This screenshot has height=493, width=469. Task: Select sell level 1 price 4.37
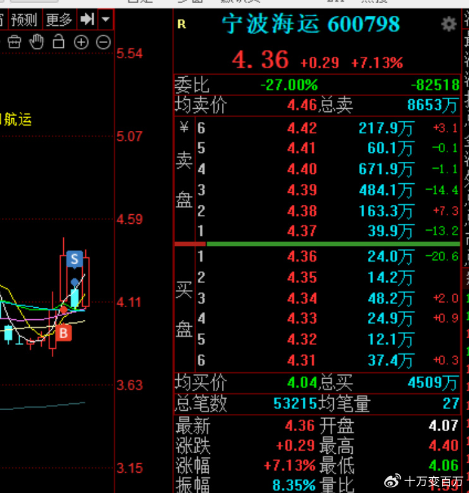coord(301,231)
